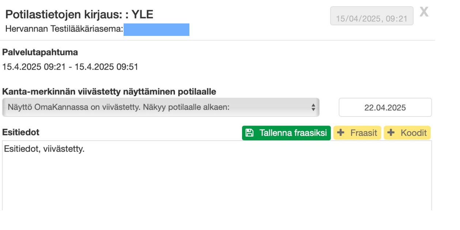Open the Kanta-merkinnän viivästetty näyttäminen dropdown
This screenshot has height=230, width=460.
[x=160, y=107]
